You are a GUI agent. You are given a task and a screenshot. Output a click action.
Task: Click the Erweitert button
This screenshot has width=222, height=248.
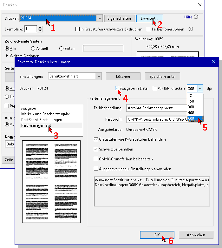pyautogui.click(x=149, y=18)
